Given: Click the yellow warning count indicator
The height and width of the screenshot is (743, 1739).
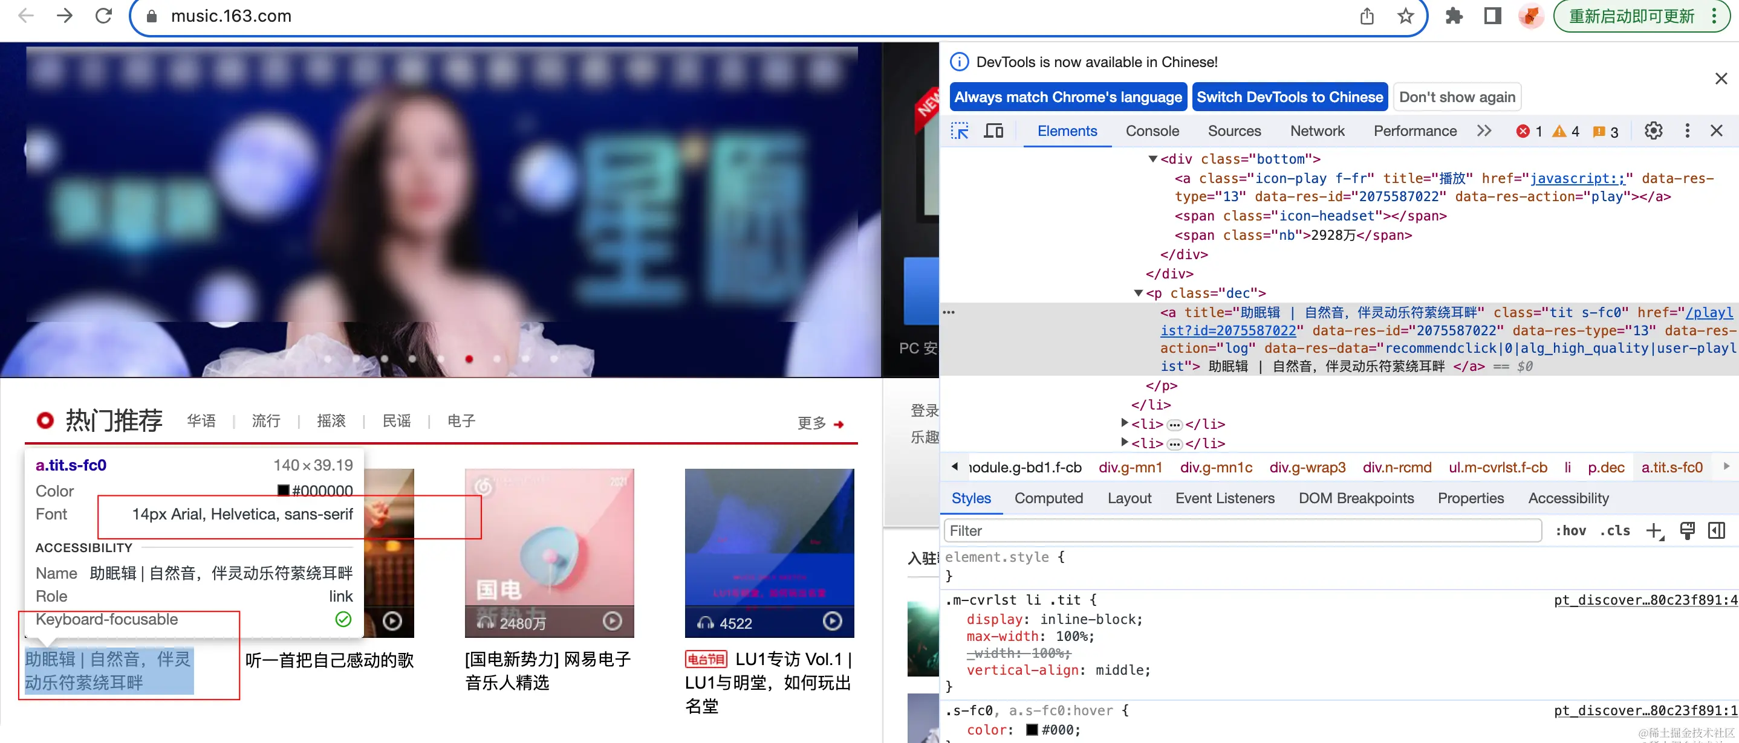Looking at the screenshot, I should coord(1565,132).
